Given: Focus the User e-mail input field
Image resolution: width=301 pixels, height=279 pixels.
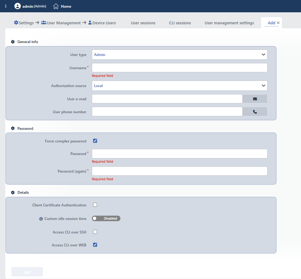Looking at the screenshot, I should [x=167, y=99].
